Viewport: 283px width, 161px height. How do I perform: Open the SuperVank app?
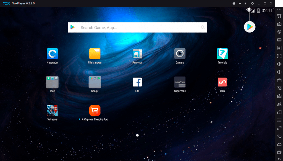pyautogui.click(x=180, y=82)
